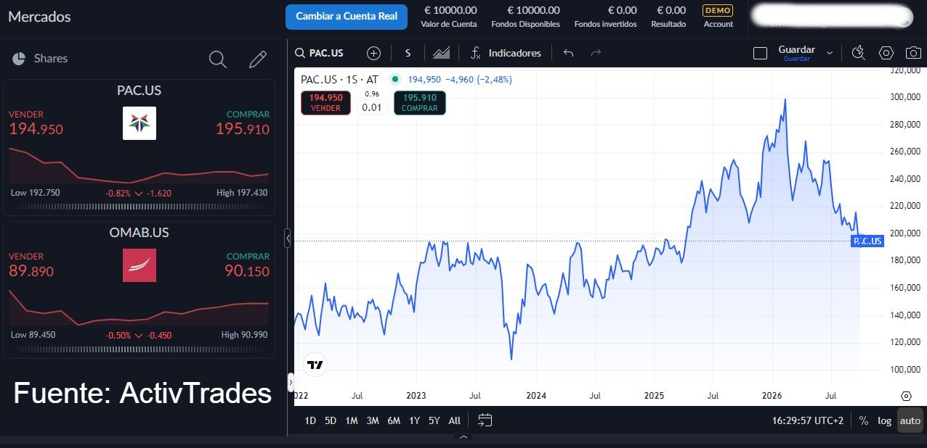Click the PAC.US VENDER price 194.950 in the sidebar
927x448 pixels.
click(x=36, y=130)
